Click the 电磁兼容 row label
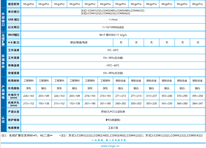The image size is (206, 148). (x=14, y=128)
